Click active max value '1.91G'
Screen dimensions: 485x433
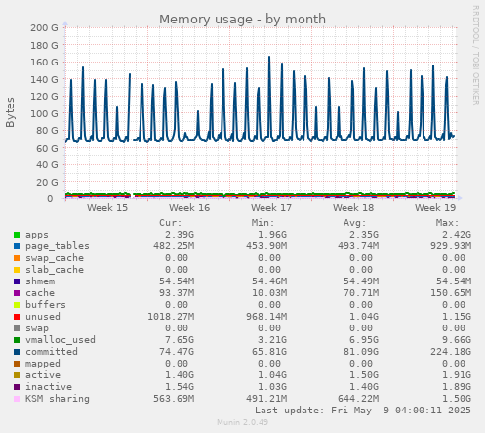click(457, 375)
